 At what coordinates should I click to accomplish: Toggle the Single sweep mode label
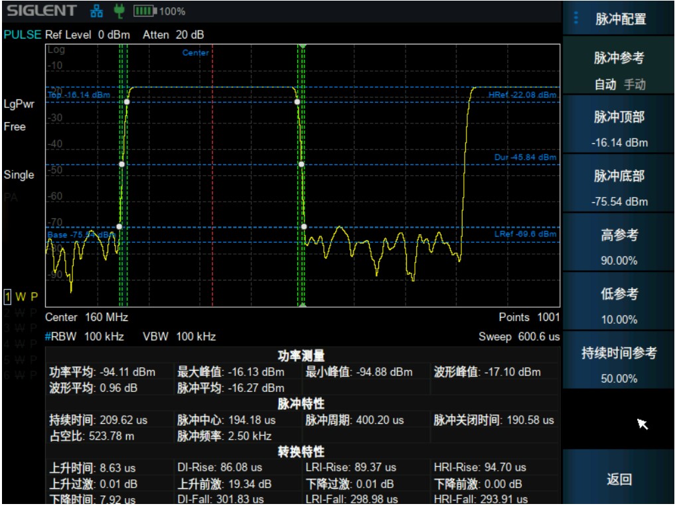coord(19,175)
